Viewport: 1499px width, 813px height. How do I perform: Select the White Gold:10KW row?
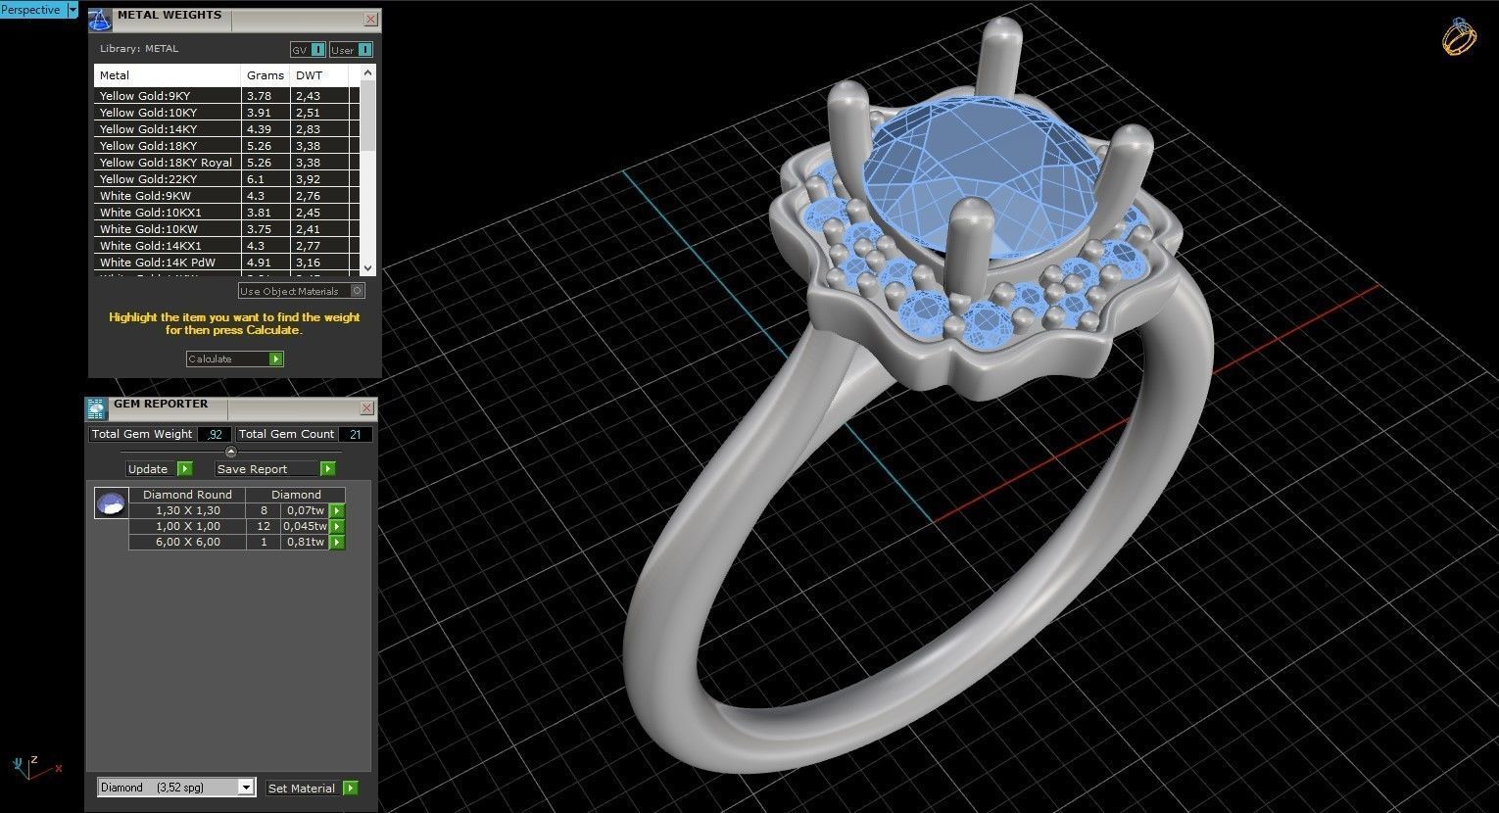227,229
